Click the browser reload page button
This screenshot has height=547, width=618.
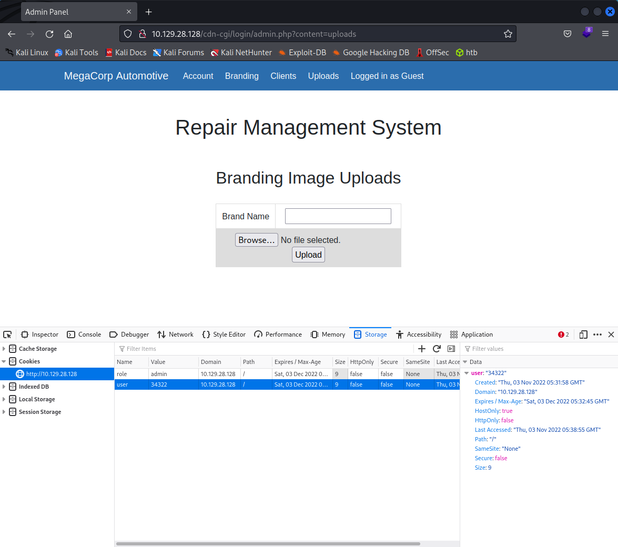tap(49, 34)
